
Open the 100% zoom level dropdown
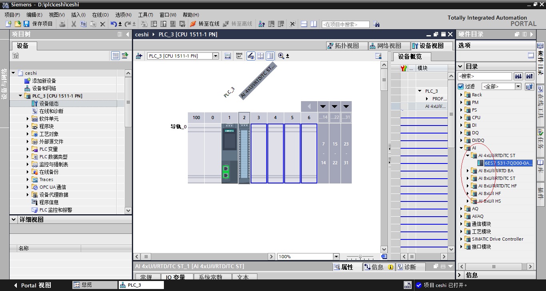[x=336, y=257]
